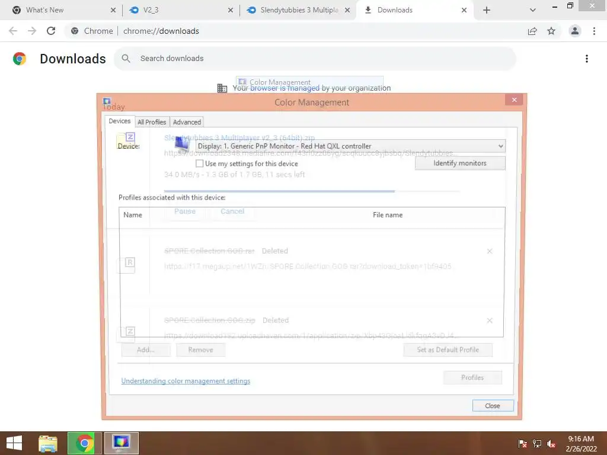Image resolution: width=607 pixels, height=455 pixels.
Task: Open File Explorer from taskbar
Action: (47, 443)
